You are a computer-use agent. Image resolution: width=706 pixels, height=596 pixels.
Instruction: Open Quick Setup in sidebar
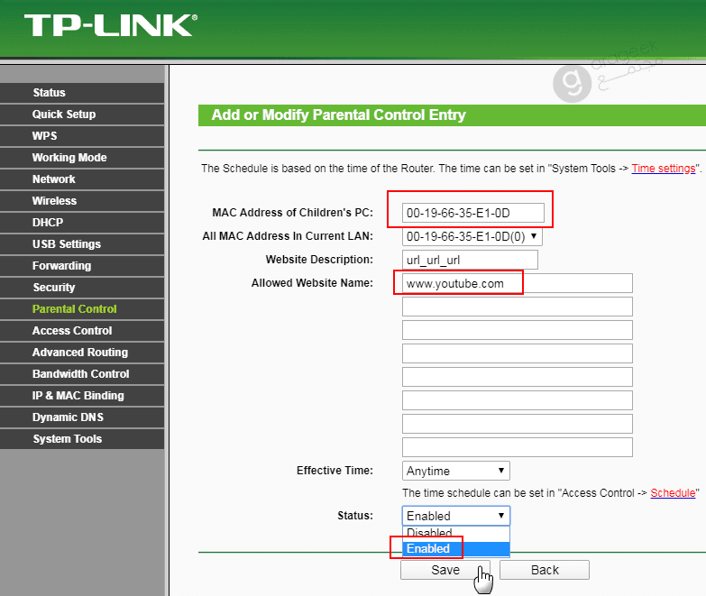point(63,115)
